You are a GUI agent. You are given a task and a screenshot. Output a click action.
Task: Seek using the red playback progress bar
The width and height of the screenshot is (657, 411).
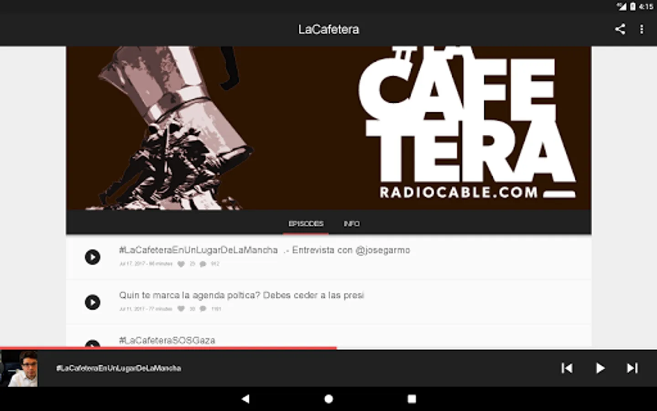point(168,348)
